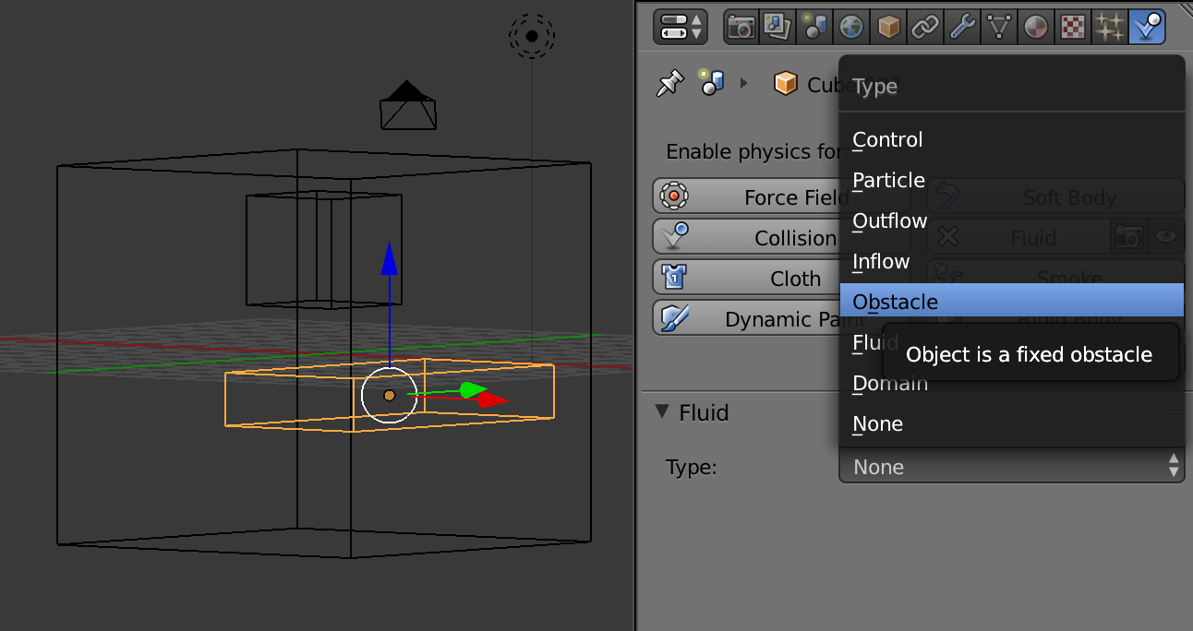Click the red X-axis manipulator arrow
This screenshot has height=631, width=1193.
pyautogui.click(x=493, y=399)
